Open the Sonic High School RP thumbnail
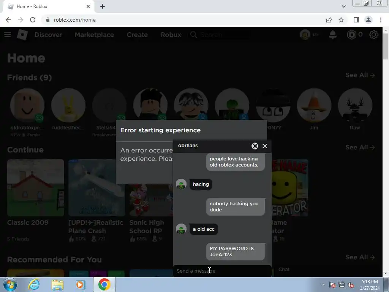The height and width of the screenshot is (292, 389). point(151,200)
